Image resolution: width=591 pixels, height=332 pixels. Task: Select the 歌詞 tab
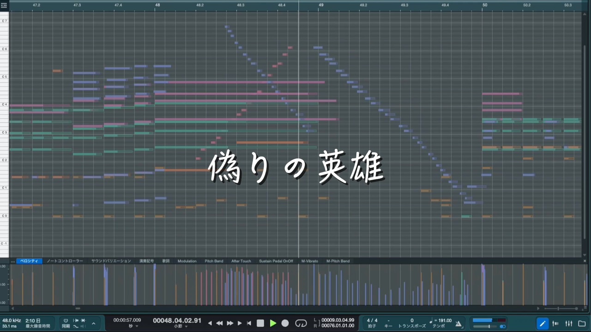click(166, 261)
